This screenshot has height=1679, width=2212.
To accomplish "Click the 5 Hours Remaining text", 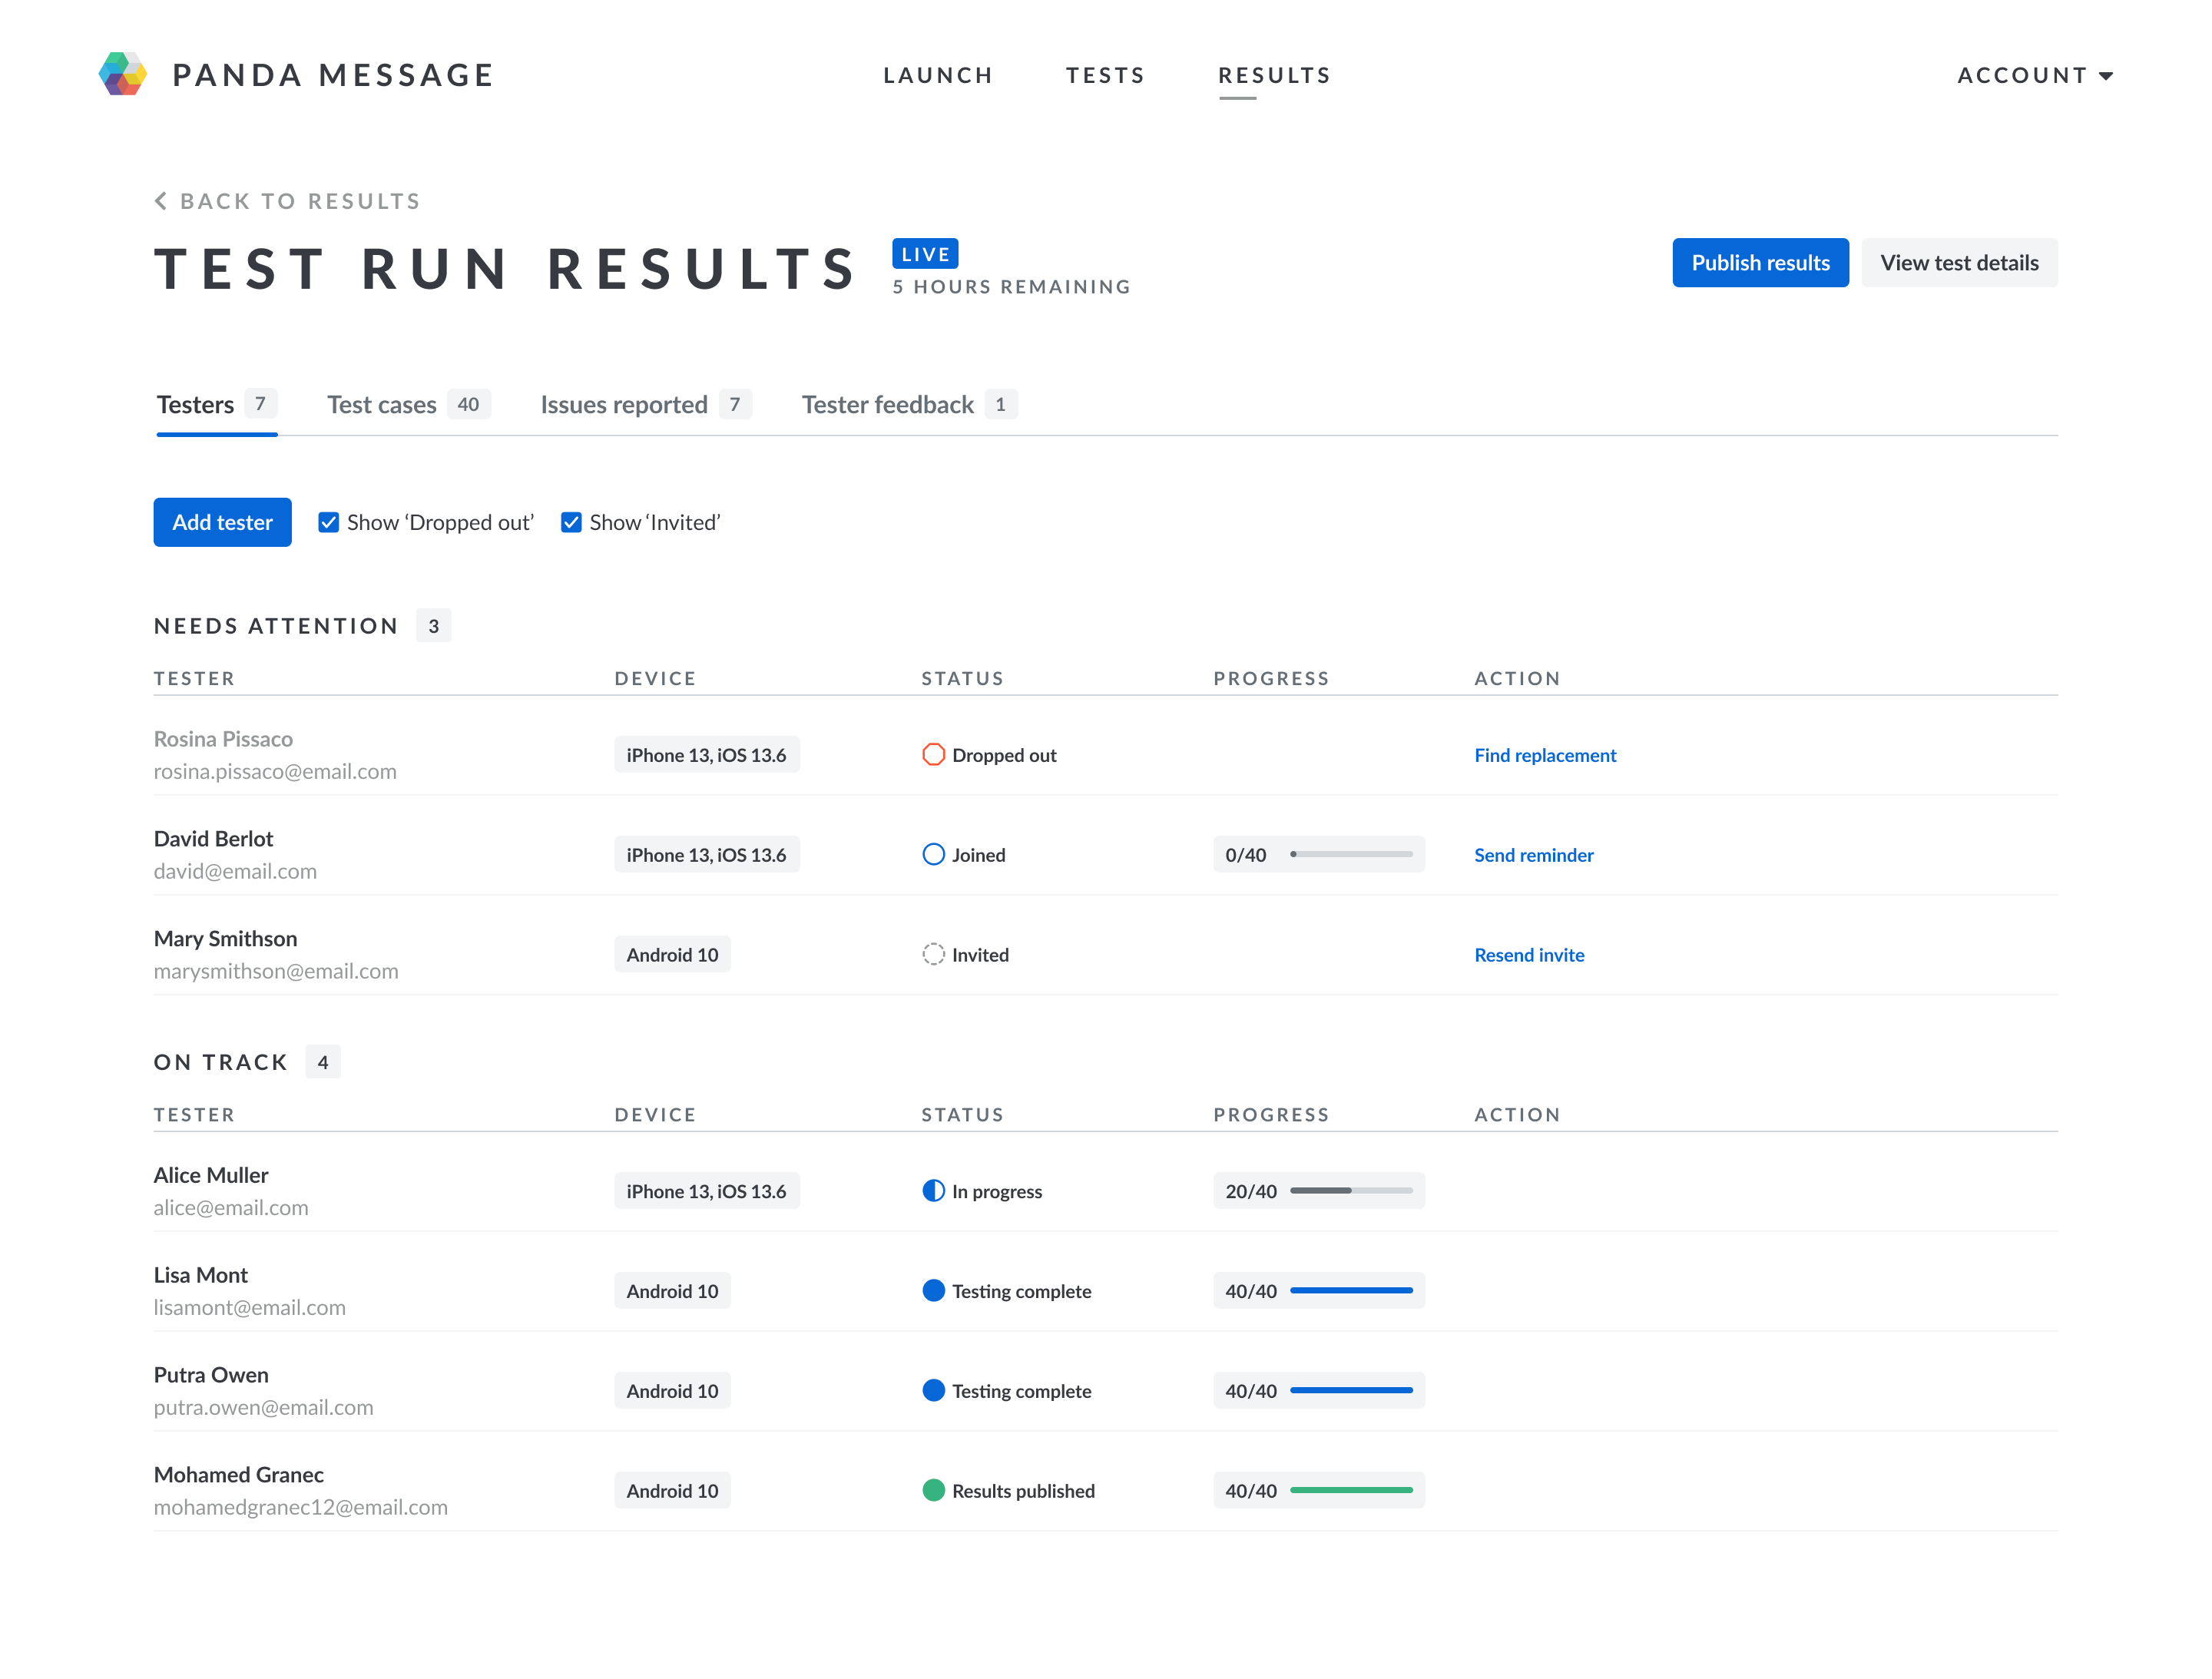I will pyautogui.click(x=1011, y=287).
